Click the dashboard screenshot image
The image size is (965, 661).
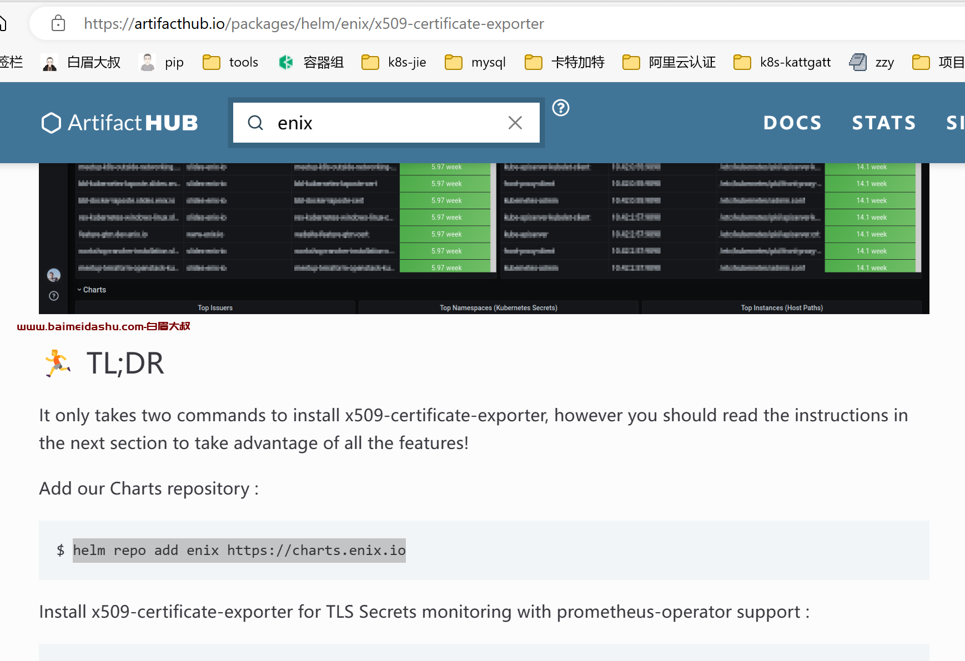(x=484, y=239)
